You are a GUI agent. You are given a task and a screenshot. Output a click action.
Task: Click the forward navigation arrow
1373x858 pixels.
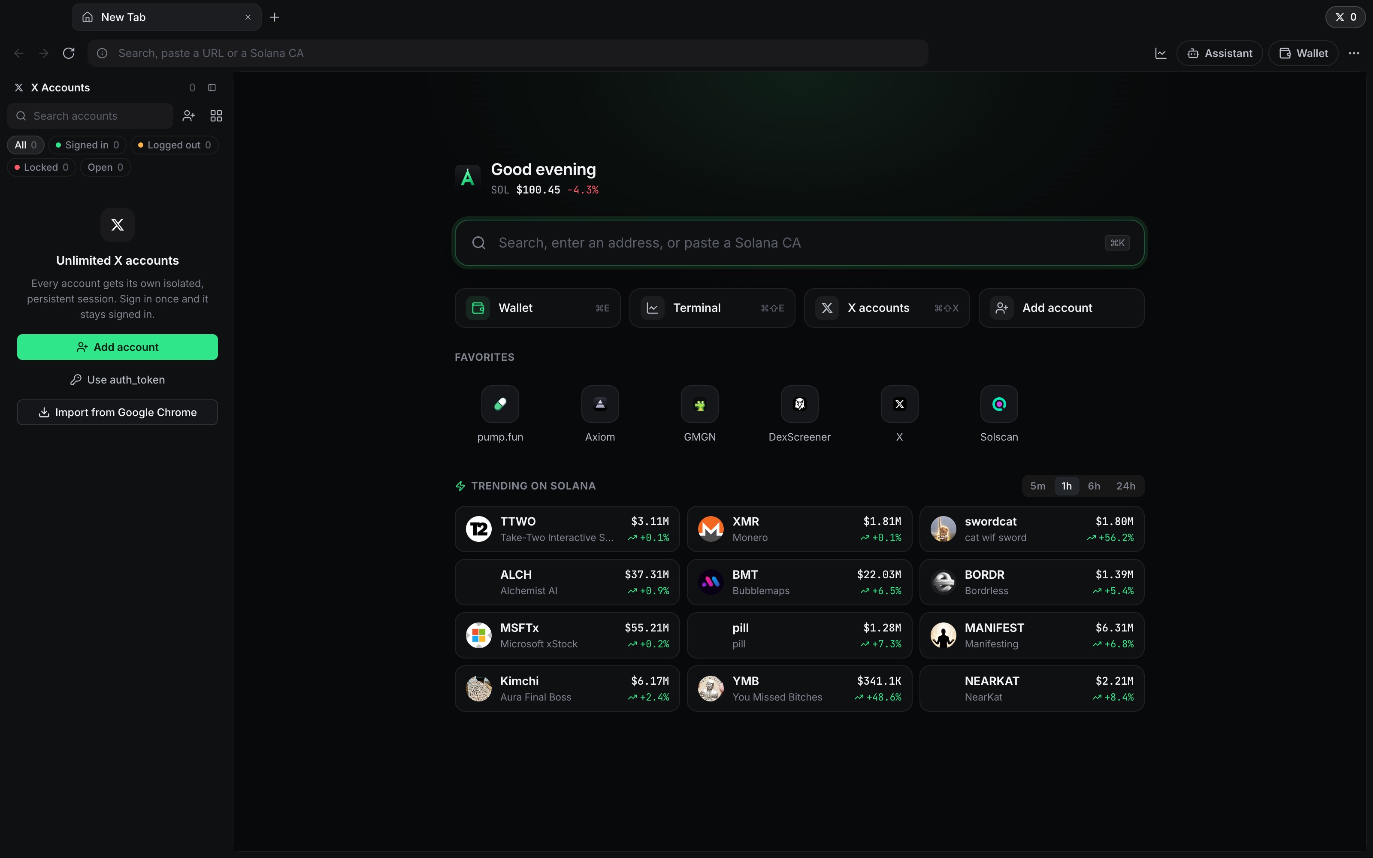point(44,53)
